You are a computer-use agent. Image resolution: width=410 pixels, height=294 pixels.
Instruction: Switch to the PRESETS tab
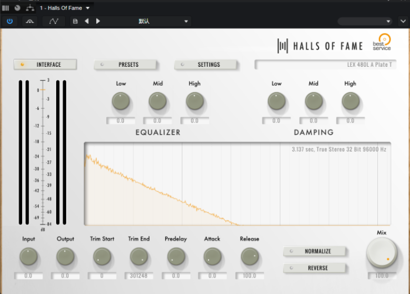(125, 64)
